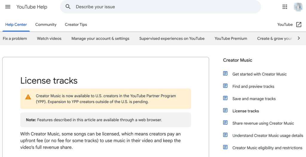Open the YouTube site link
The width and height of the screenshot is (306, 157).
[285, 25]
